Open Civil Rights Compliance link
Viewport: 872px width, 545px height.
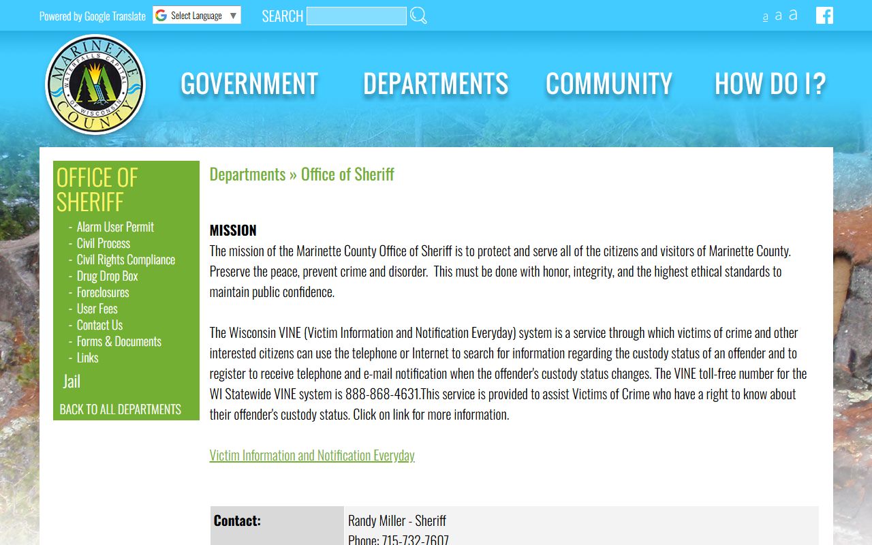[126, 260]
